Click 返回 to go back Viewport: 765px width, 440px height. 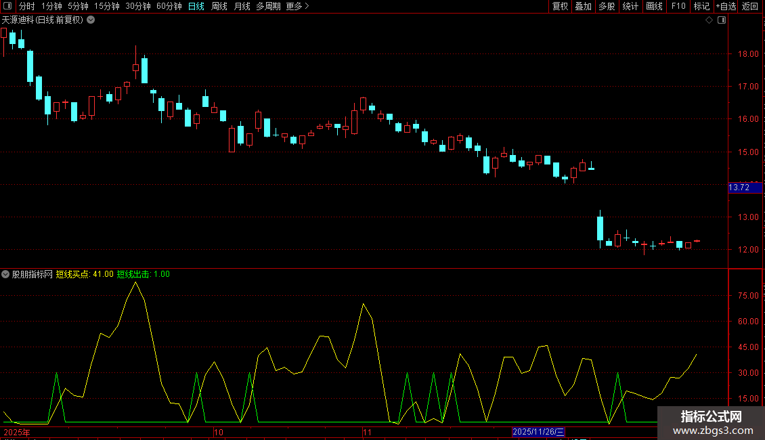750,6
